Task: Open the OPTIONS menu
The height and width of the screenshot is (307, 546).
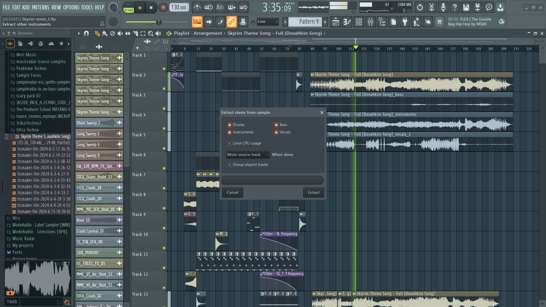Action: coord(71,7)
